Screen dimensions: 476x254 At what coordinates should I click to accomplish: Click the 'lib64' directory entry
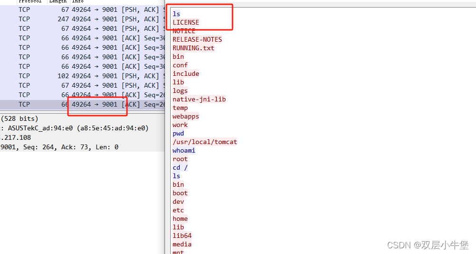pos(182,236)
